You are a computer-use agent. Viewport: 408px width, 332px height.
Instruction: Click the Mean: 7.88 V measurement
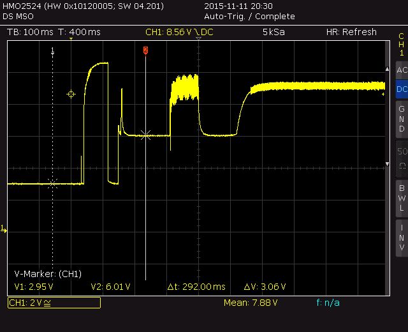(251, 303)
